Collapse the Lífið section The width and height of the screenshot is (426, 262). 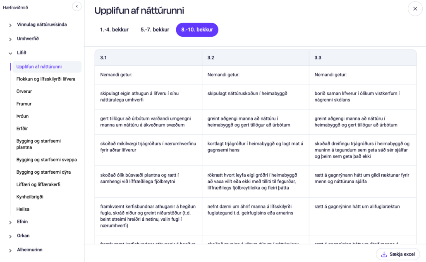point(10,53)
